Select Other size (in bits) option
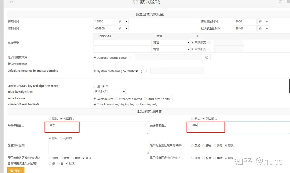 point(145,99)
